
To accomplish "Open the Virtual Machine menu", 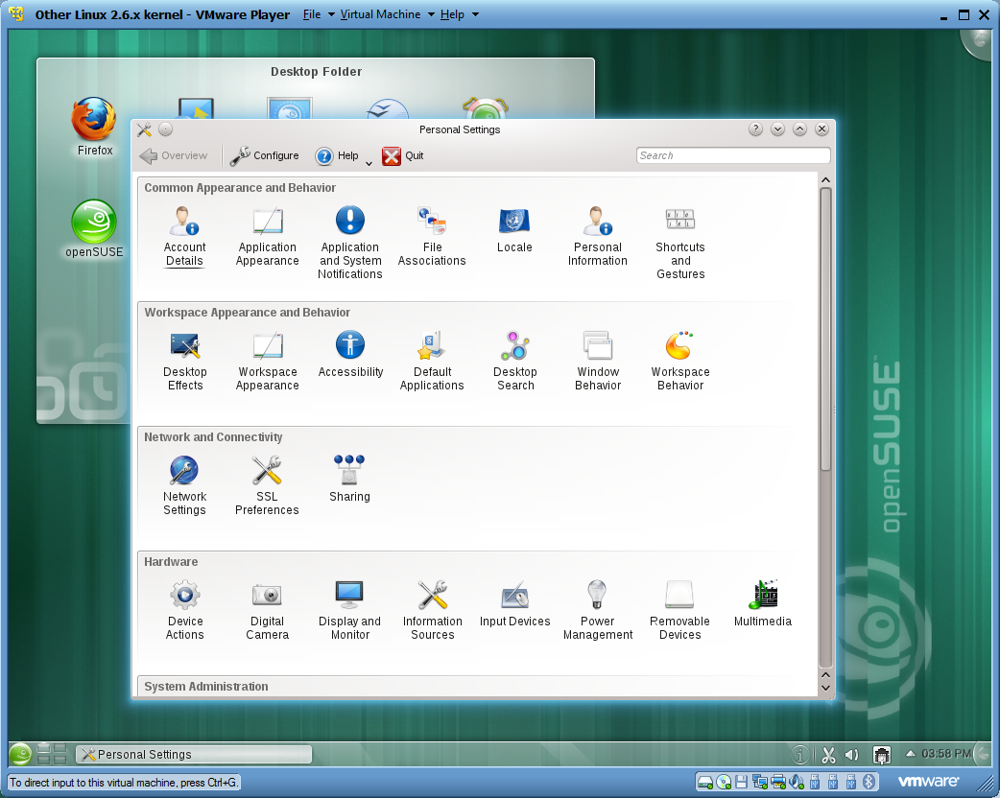I will [x=380, y=14].
